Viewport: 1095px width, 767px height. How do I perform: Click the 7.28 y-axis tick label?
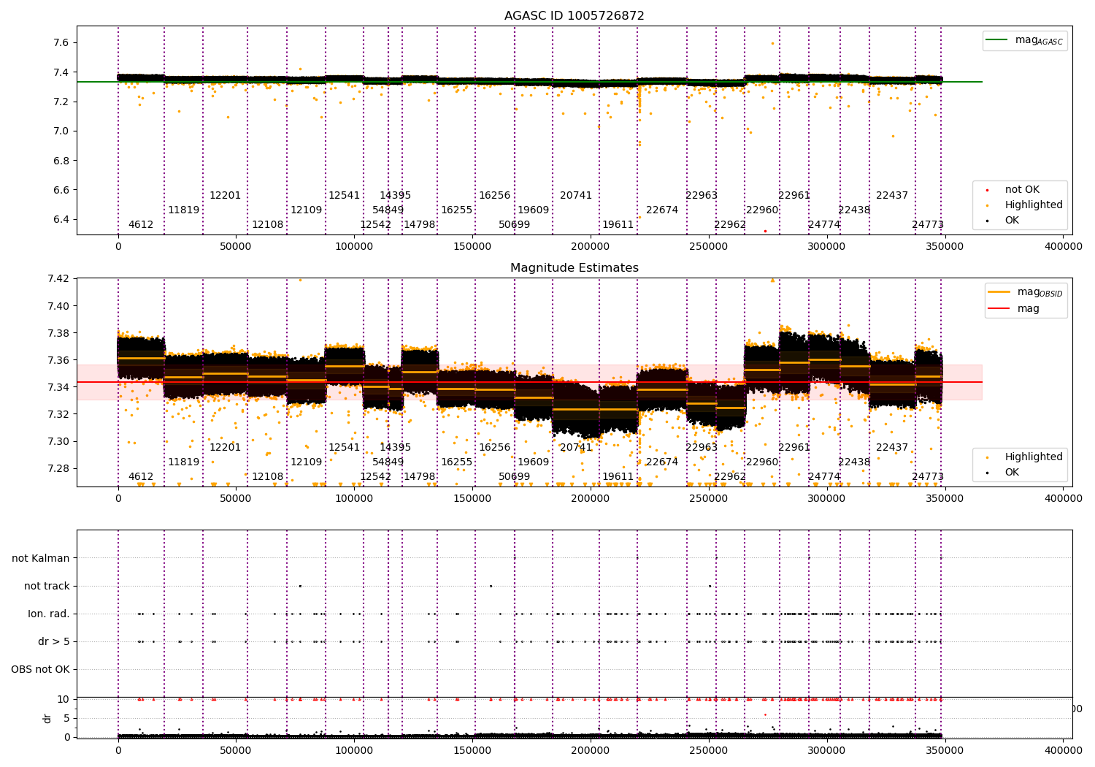coord(58,468)
